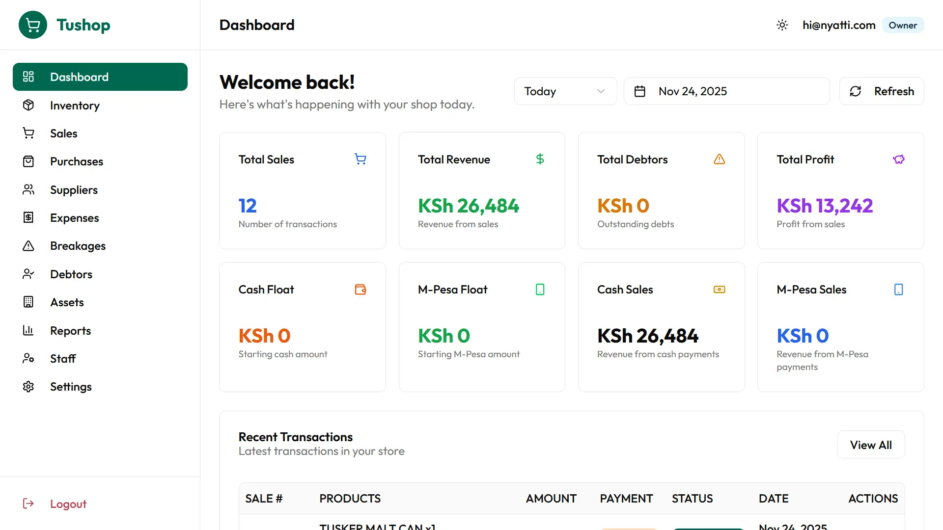
Task: Toggle the light/dark theme sun icon
Action: (x=782, y=25)
